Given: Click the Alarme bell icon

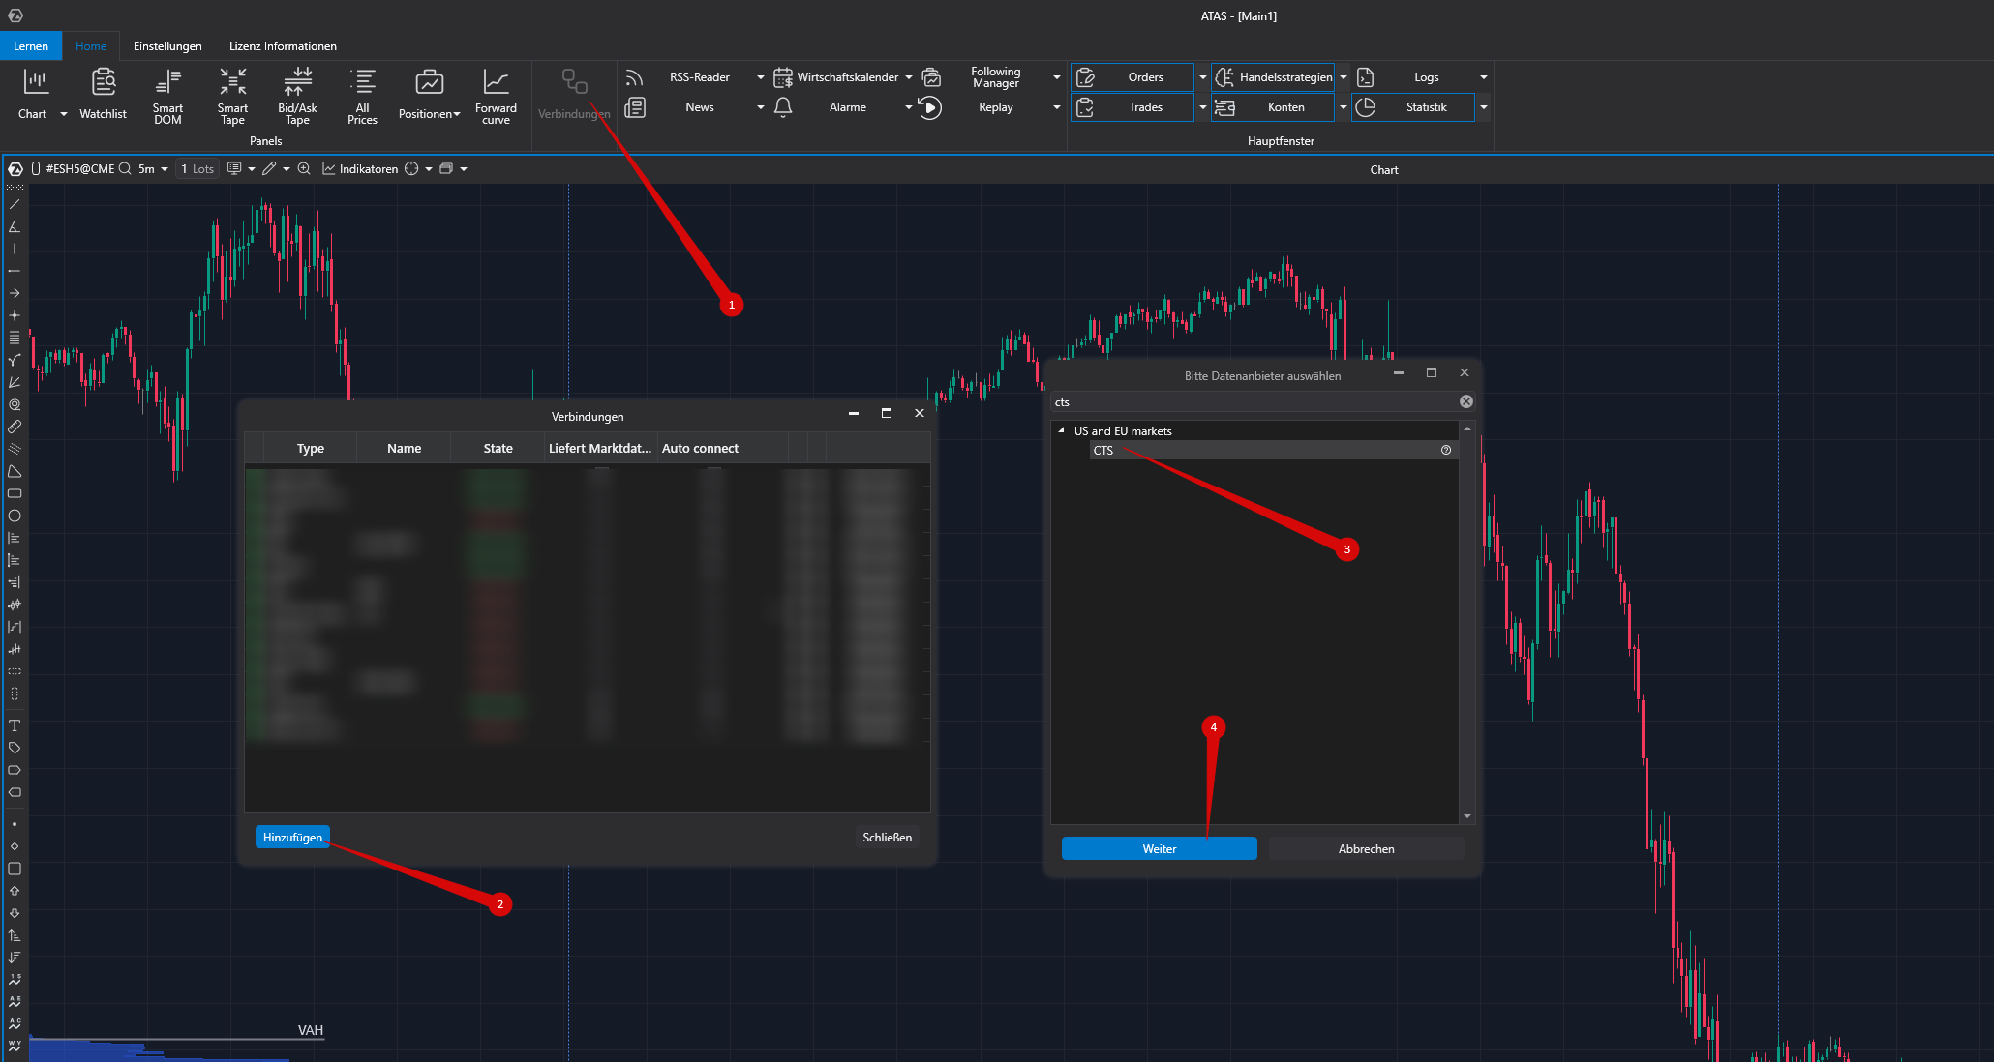Looking at the screenshot, I should click(x=783, y=107).
